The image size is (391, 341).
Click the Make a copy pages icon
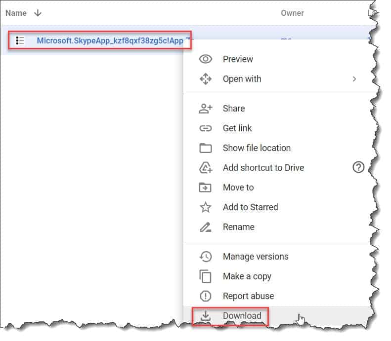(x=205, y=276)
